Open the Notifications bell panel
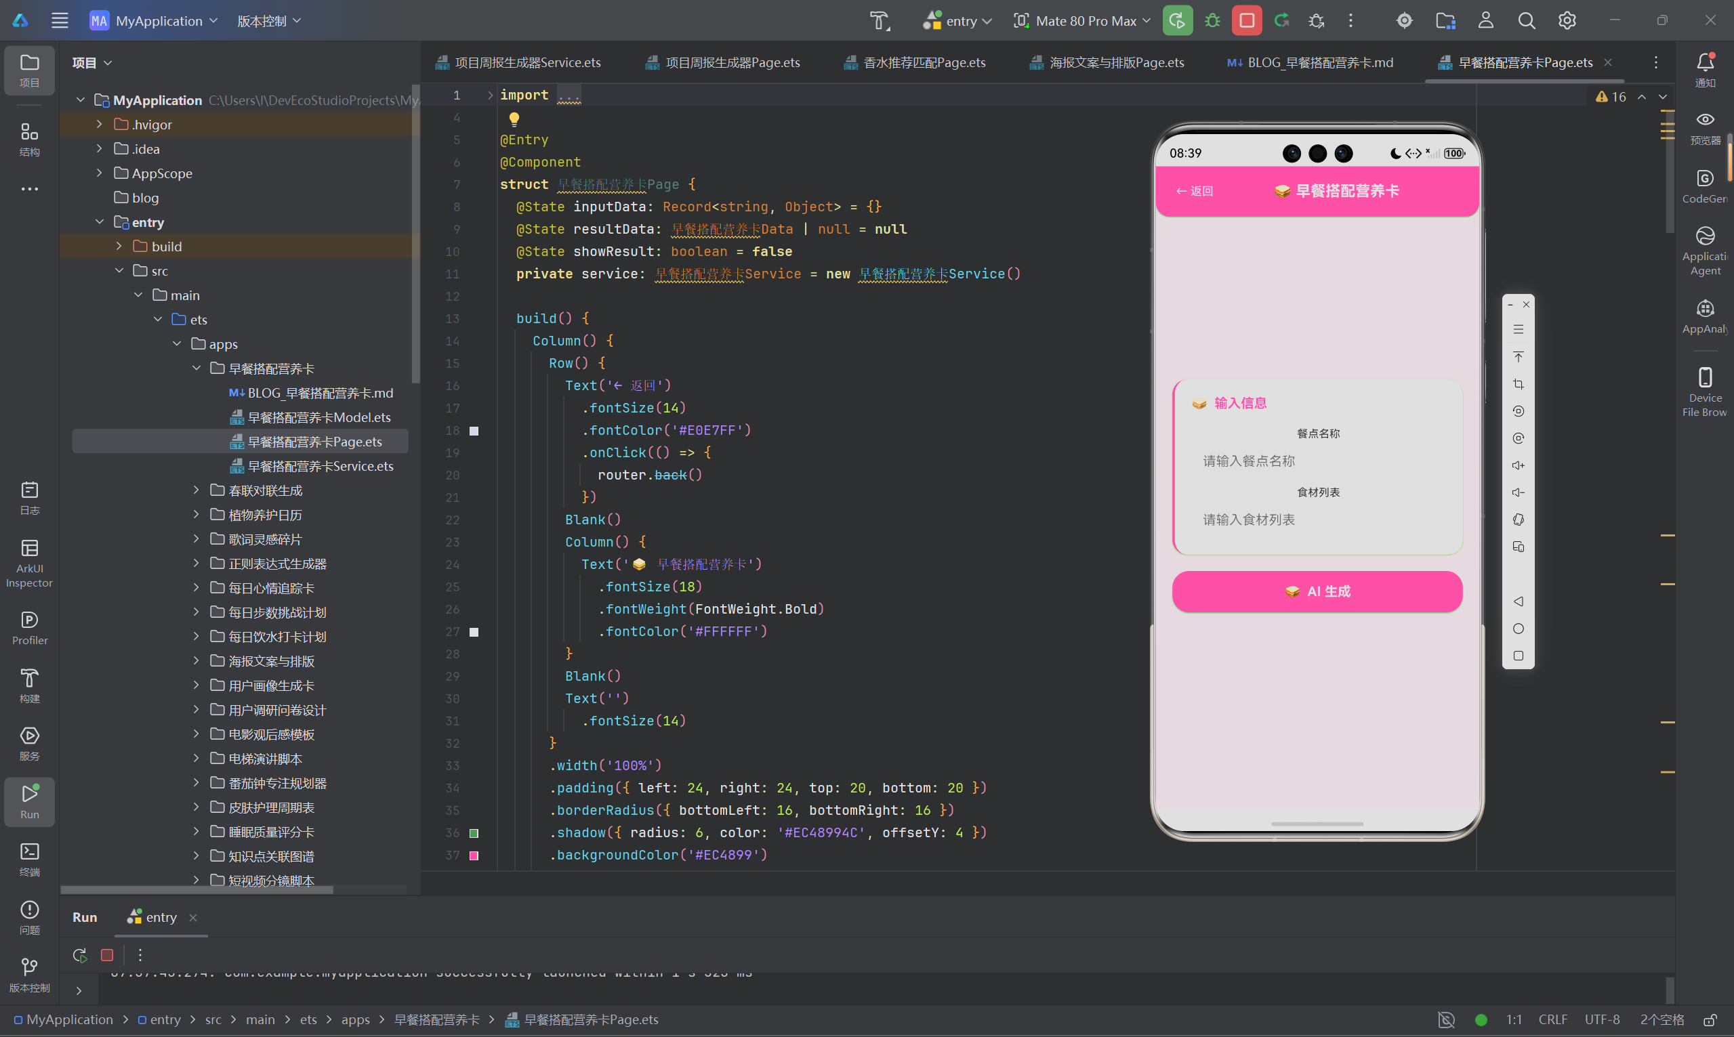 pos(1705,68)
